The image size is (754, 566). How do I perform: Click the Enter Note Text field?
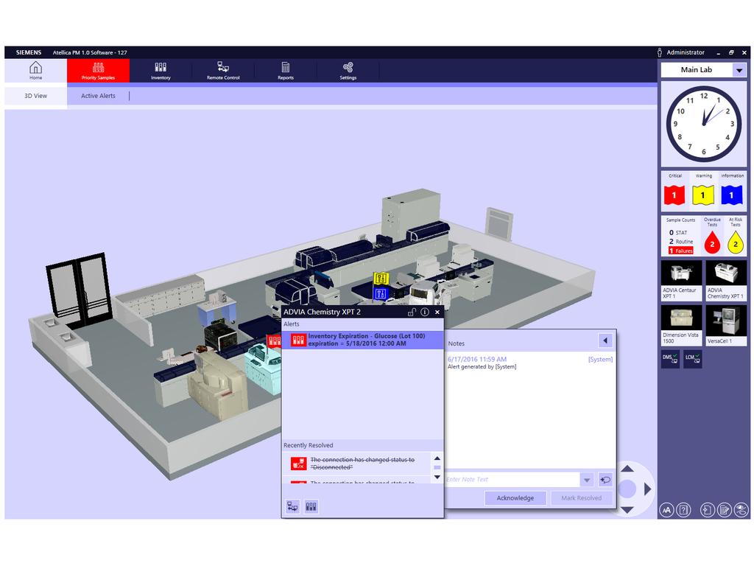(508, 479)
